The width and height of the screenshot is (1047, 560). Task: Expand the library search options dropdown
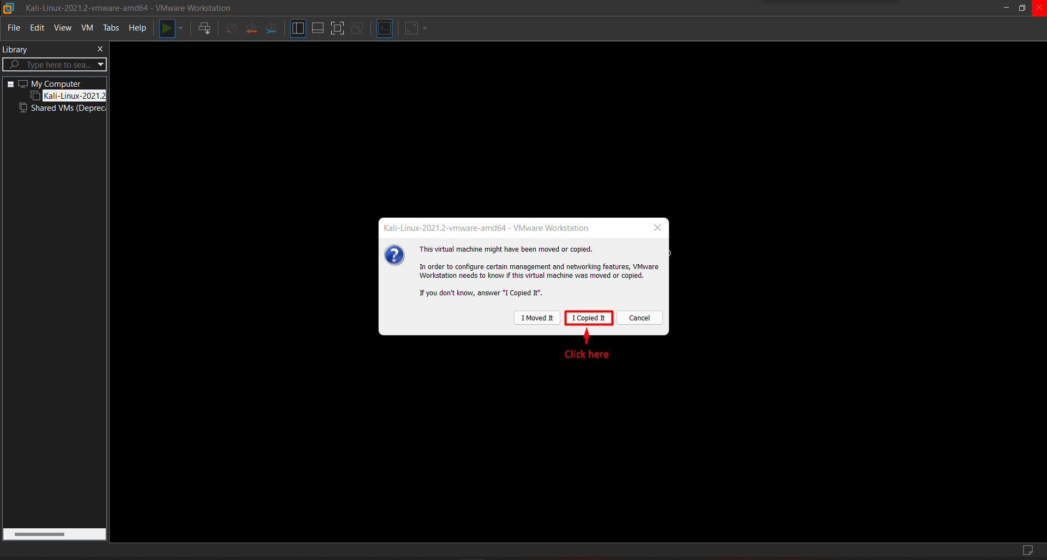[100, 64]
